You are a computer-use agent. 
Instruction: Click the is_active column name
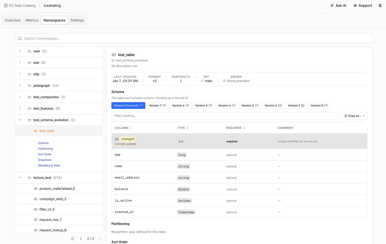click(x=123, y=201)
